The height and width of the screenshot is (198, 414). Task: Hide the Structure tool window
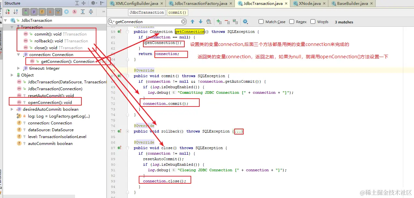pos(102,3)
